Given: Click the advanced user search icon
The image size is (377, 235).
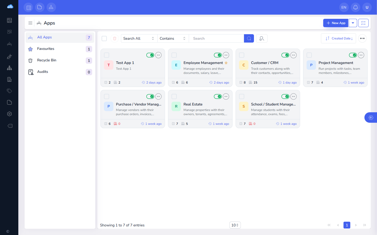Looking at the screenshot, I should tap(262, 38).
